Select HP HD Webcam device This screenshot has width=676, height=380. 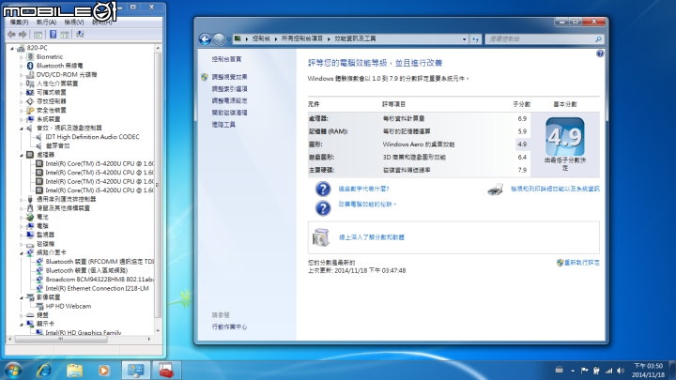(x=69, y=306)
